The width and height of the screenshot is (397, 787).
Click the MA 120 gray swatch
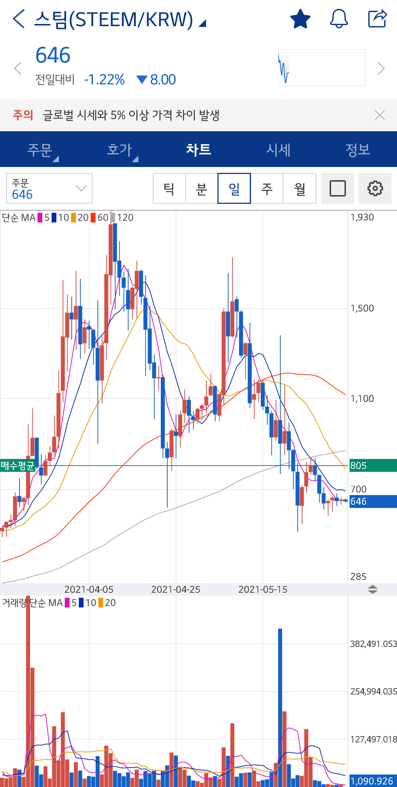click(113, 218)
